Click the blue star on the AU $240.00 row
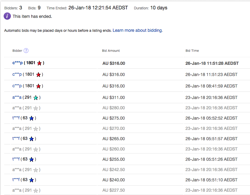The image size is (250, 195). point(31,180)
